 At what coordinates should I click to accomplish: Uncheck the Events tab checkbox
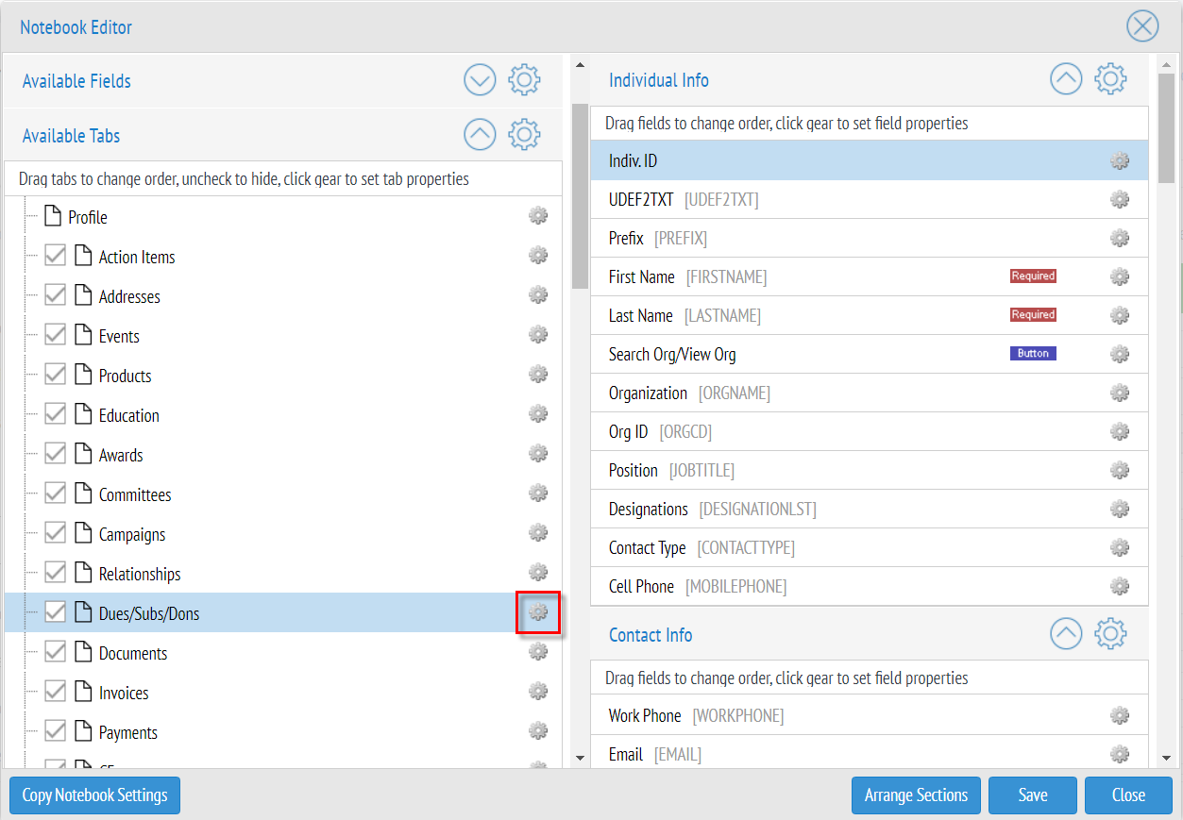tap(56, 335)
